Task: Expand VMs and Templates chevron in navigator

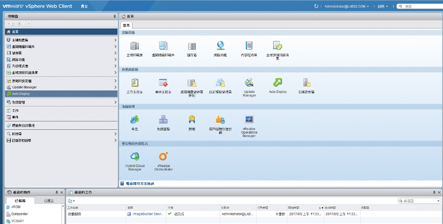Action: point(115,47)
